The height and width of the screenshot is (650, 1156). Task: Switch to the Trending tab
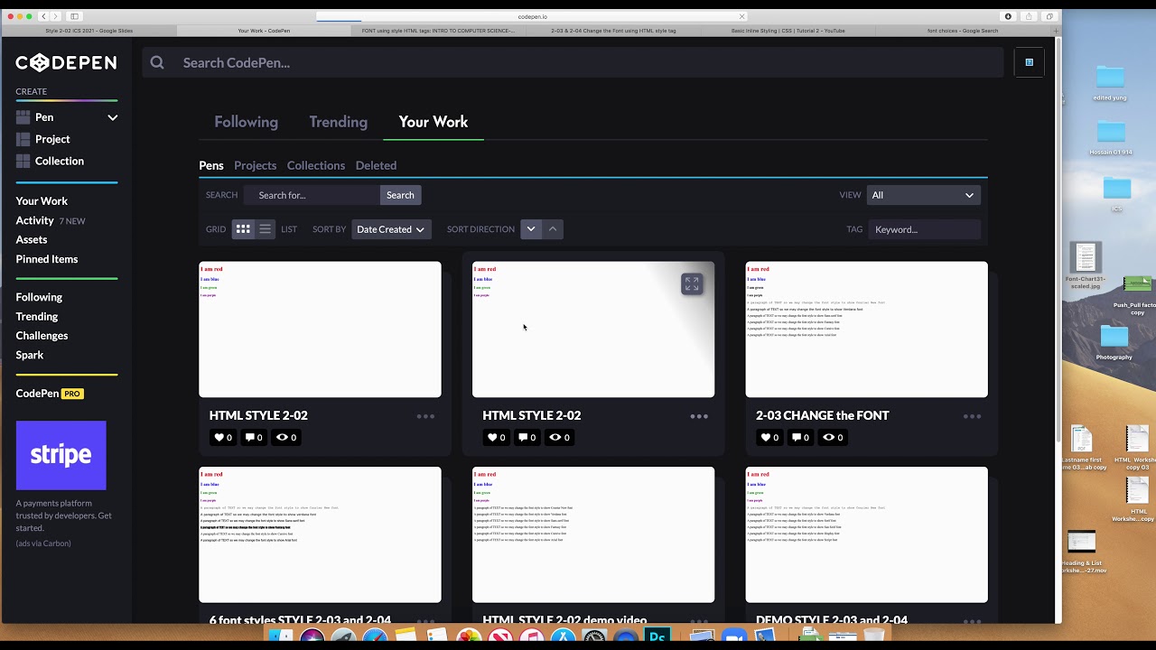[x=338, y=122]
